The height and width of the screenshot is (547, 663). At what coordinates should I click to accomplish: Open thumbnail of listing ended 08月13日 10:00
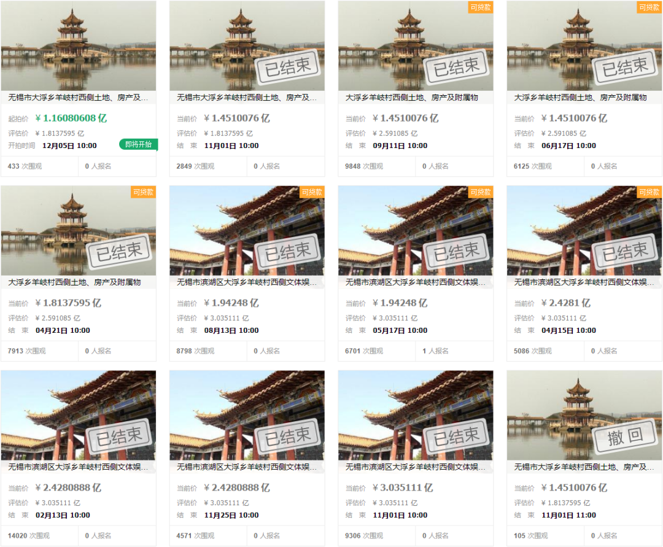pyautogui.click(x=247, y=230)
